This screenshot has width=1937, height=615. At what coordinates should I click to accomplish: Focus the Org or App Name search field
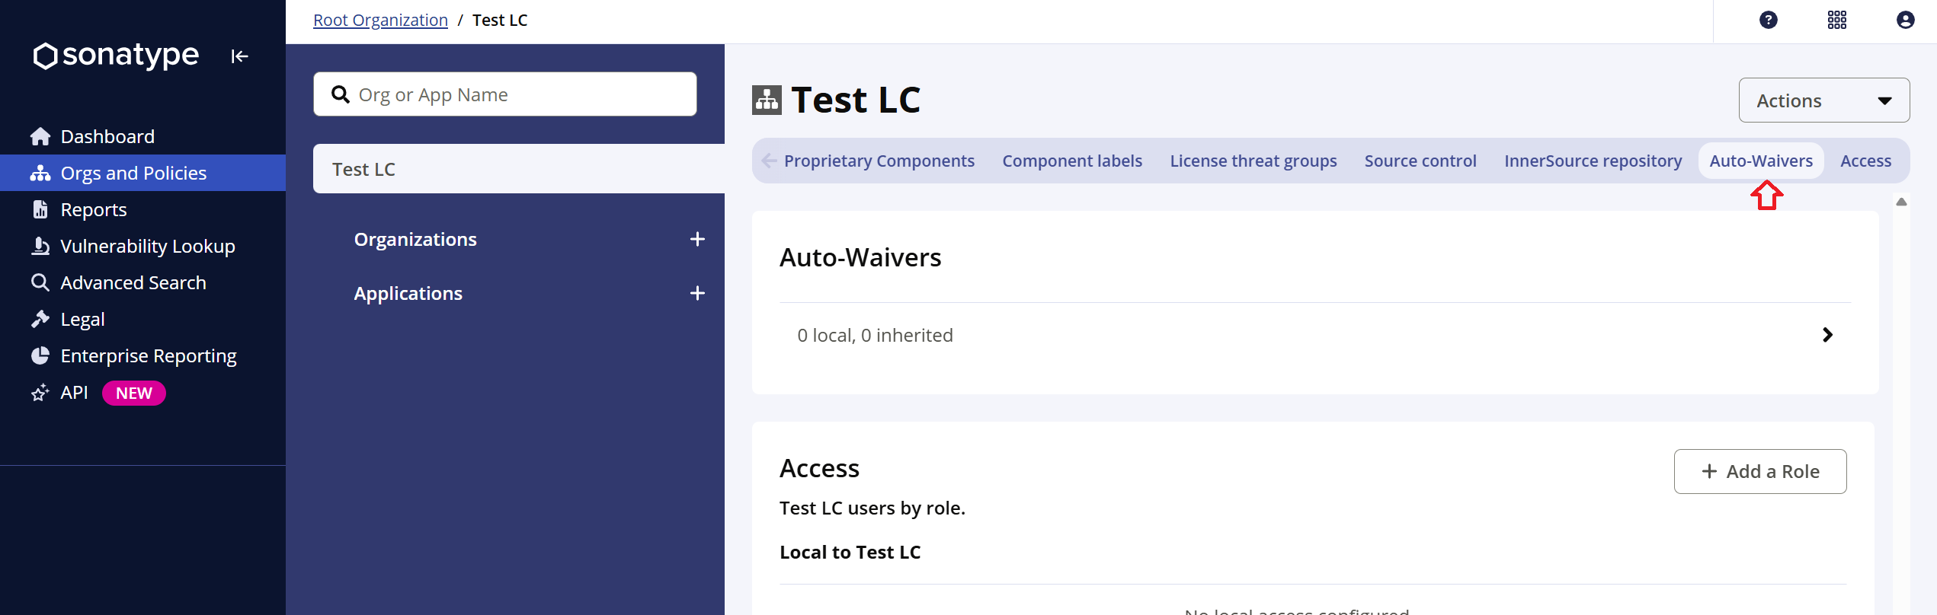pos(504,94)
